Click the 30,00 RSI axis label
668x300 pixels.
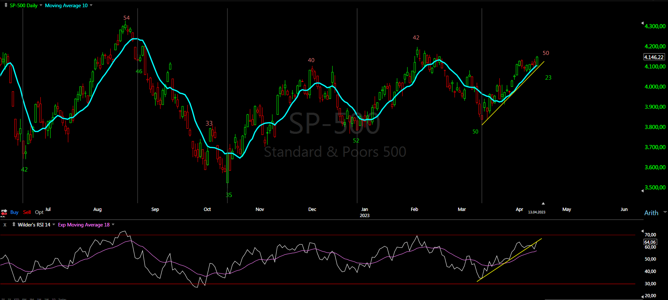tap(650, 283)
